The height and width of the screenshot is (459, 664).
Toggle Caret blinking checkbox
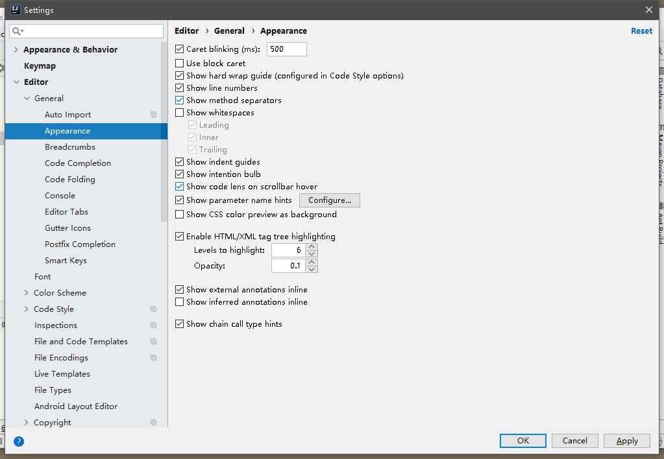click(180, 49)
